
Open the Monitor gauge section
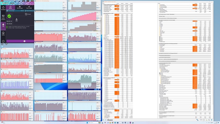[x=3, y=33]
